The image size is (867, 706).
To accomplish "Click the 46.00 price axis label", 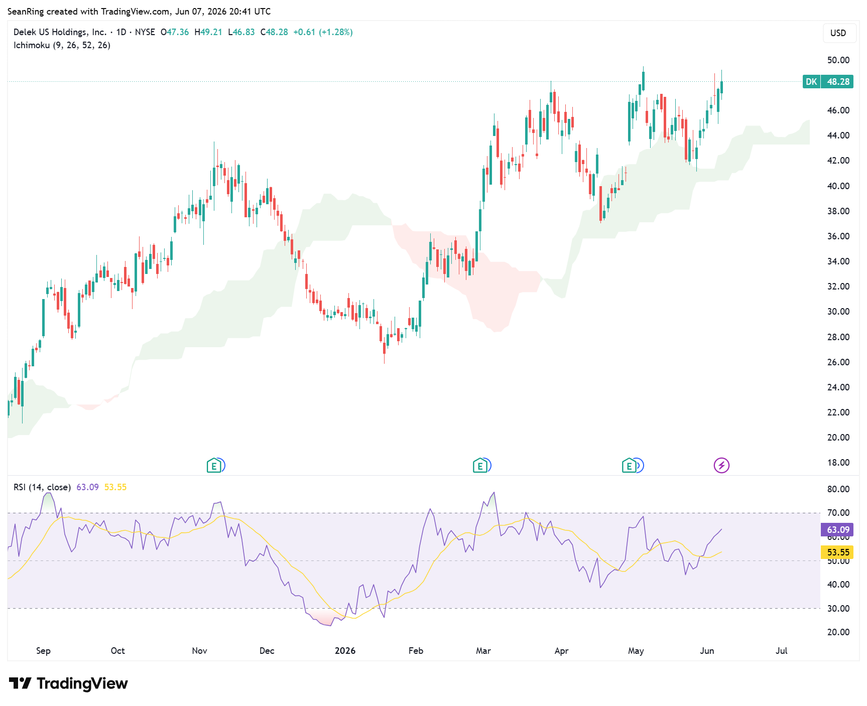I will [x=838, y=110].
